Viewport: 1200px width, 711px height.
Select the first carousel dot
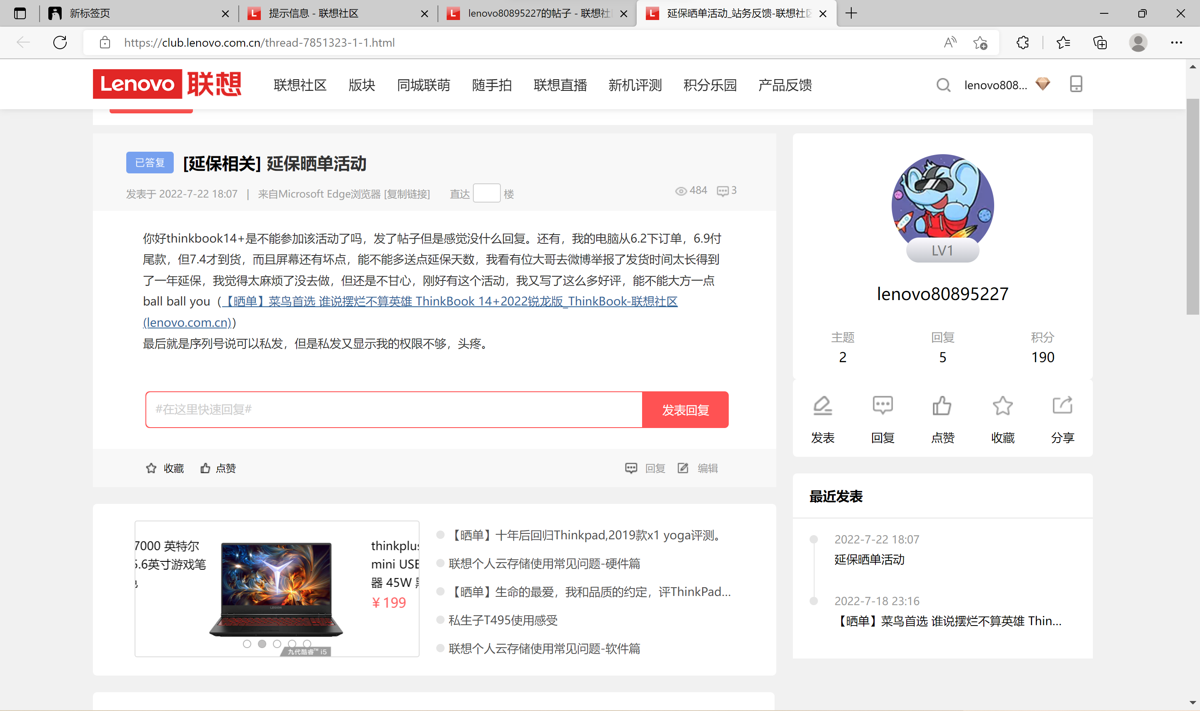pos(247,644)
